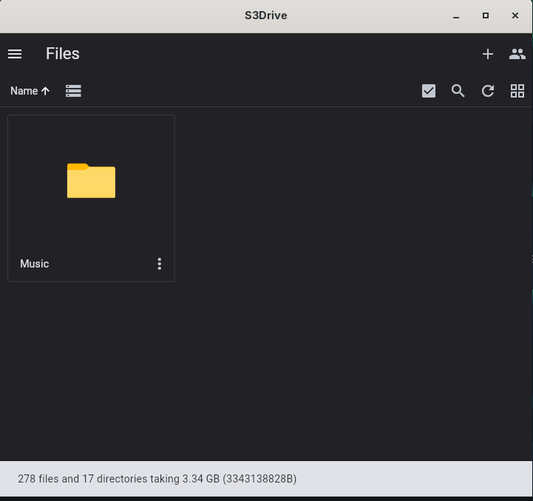Viewport: 533px width, 501px height.
Task: Maximize the S3Drive window
Action: (486, 16)
